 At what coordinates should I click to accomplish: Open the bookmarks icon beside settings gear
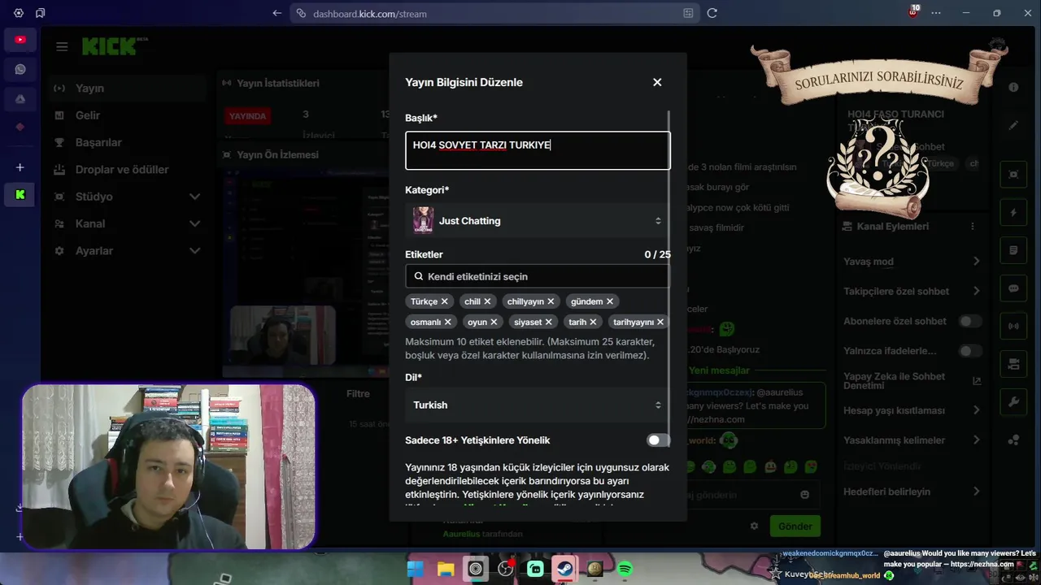(41, 13)
